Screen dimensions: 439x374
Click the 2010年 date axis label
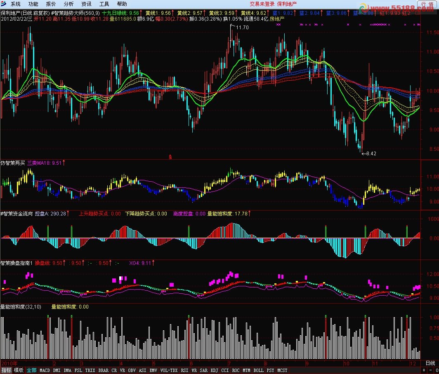pos(9,363)
